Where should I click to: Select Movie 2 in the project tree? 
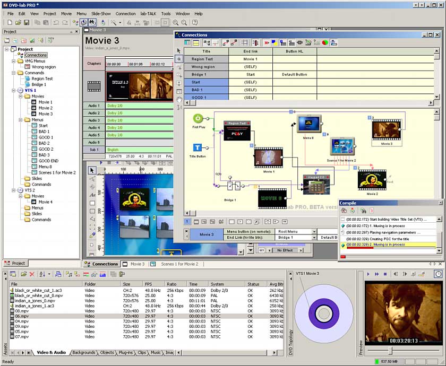(x=45, y=108)
